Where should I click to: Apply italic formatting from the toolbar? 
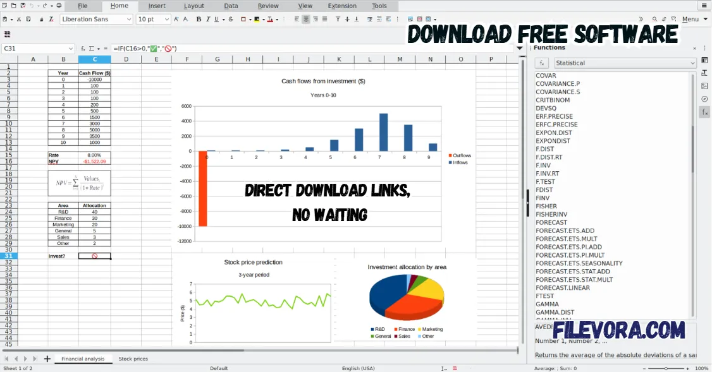pyautogui.click(x=209, y=20)
